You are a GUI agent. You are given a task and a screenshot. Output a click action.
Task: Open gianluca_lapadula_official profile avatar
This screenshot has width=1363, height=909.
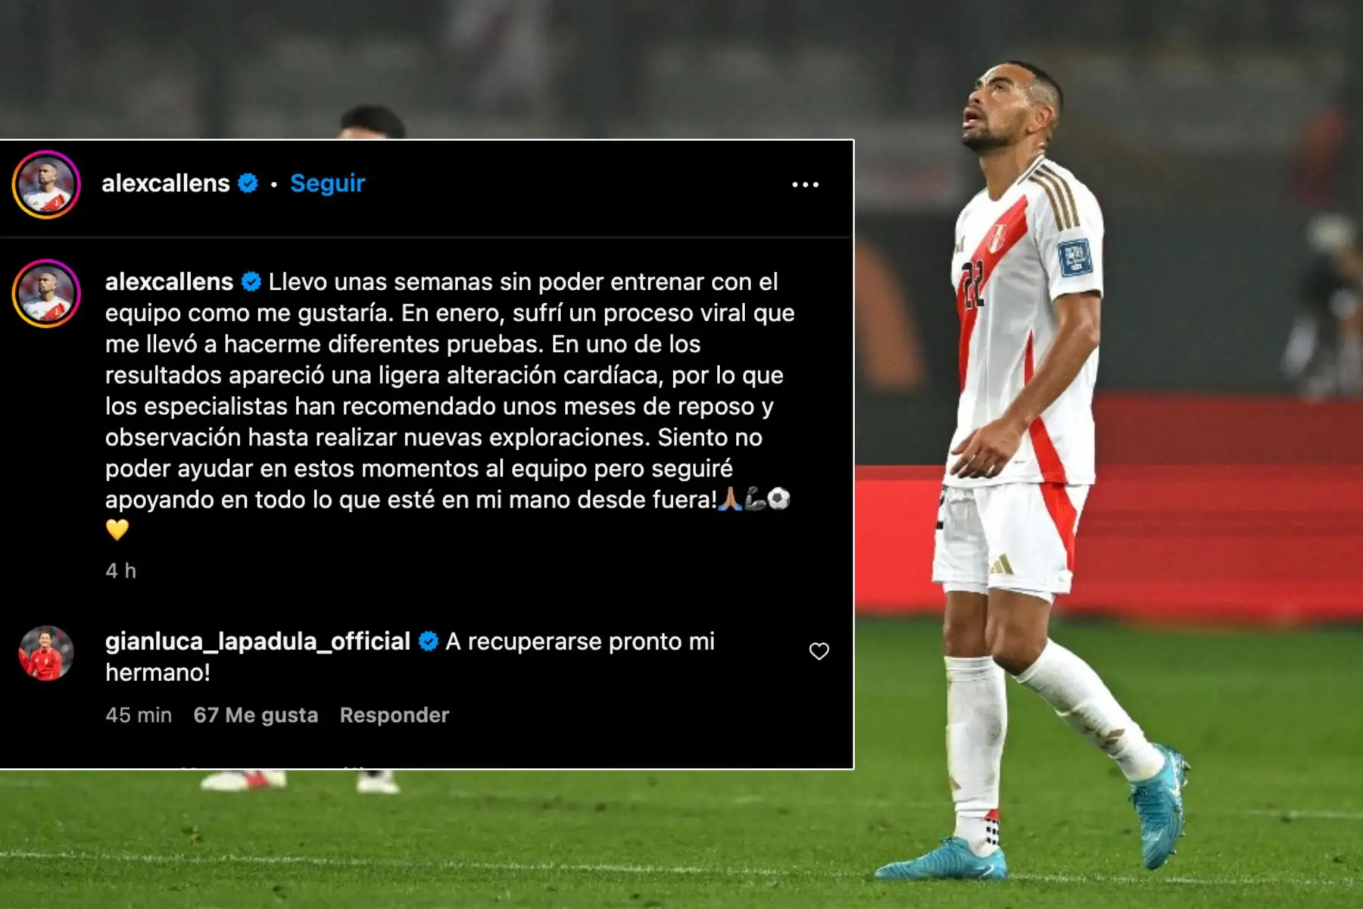[x=45, y=653]
